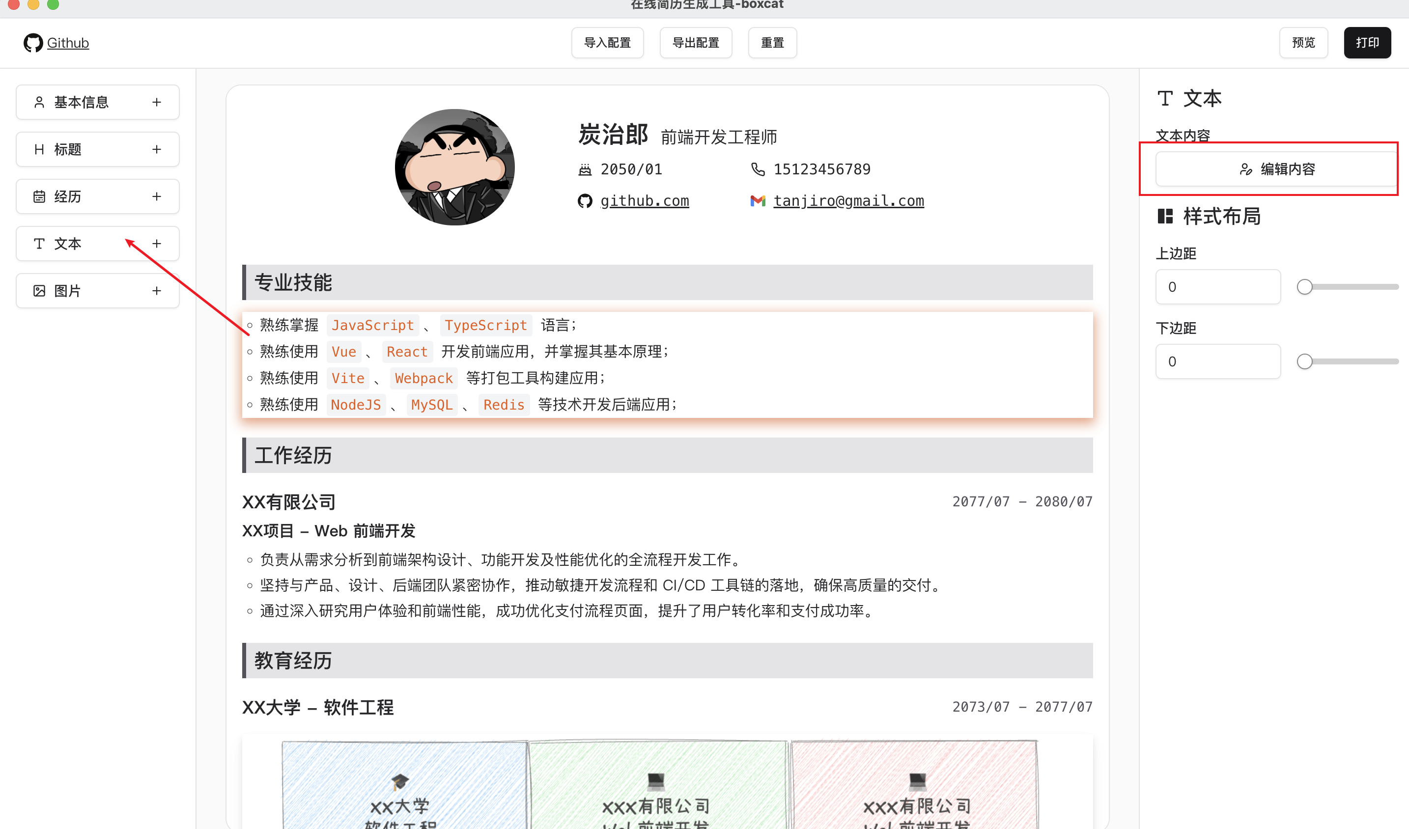Click the XX大学 – 软件工程 title

[x=317, y=707]
